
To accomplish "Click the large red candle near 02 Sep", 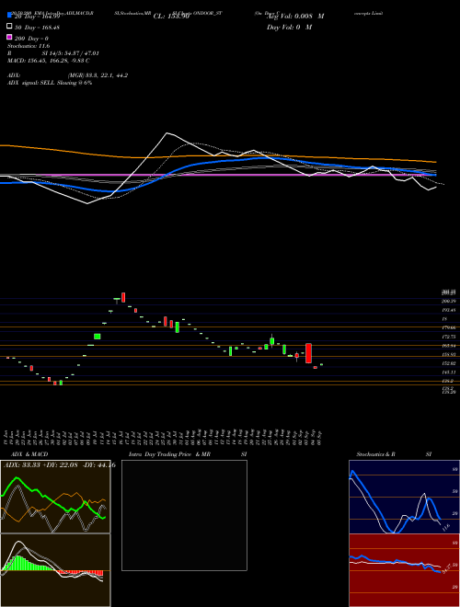I will 308,353.
